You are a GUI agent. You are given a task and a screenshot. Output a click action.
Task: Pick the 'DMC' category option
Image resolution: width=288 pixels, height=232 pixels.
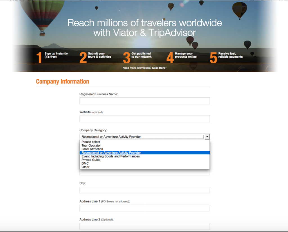click(85, 163)
